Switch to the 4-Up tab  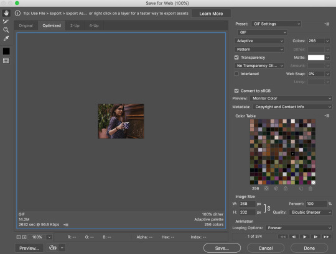(94, 25)
